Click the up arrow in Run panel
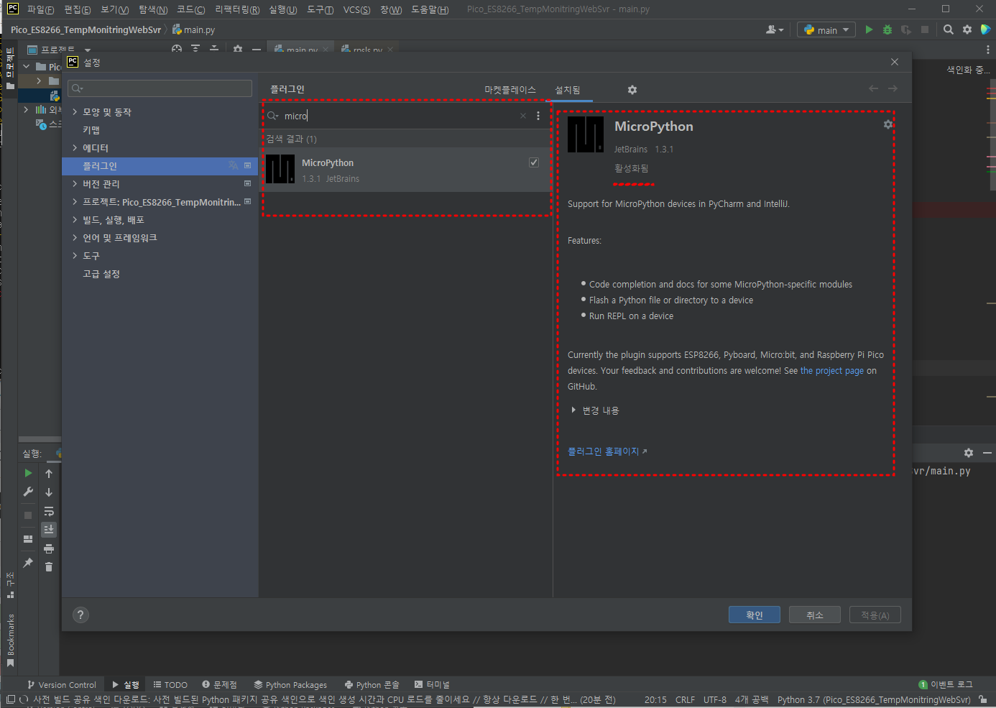The width and height of the screenshot is (996, 708). pos(49,474)
